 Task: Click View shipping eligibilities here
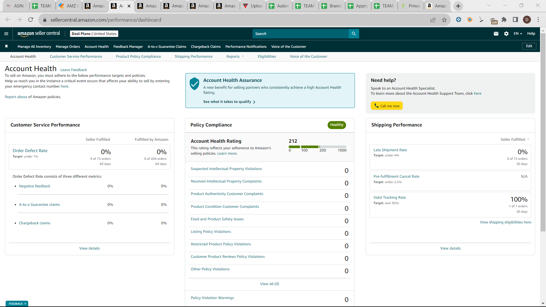pos(505,222)
